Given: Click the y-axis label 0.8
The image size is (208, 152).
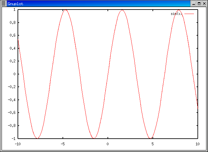Looking at the screenshot, I should coord(13,23).
